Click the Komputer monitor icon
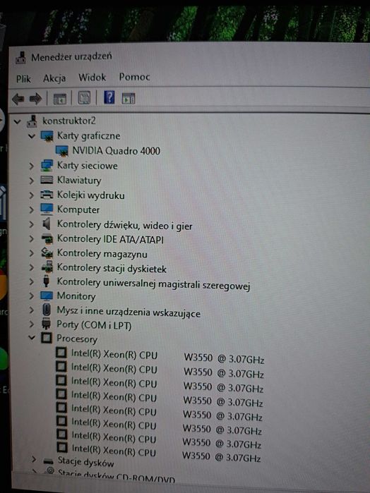 coord(47,209)
